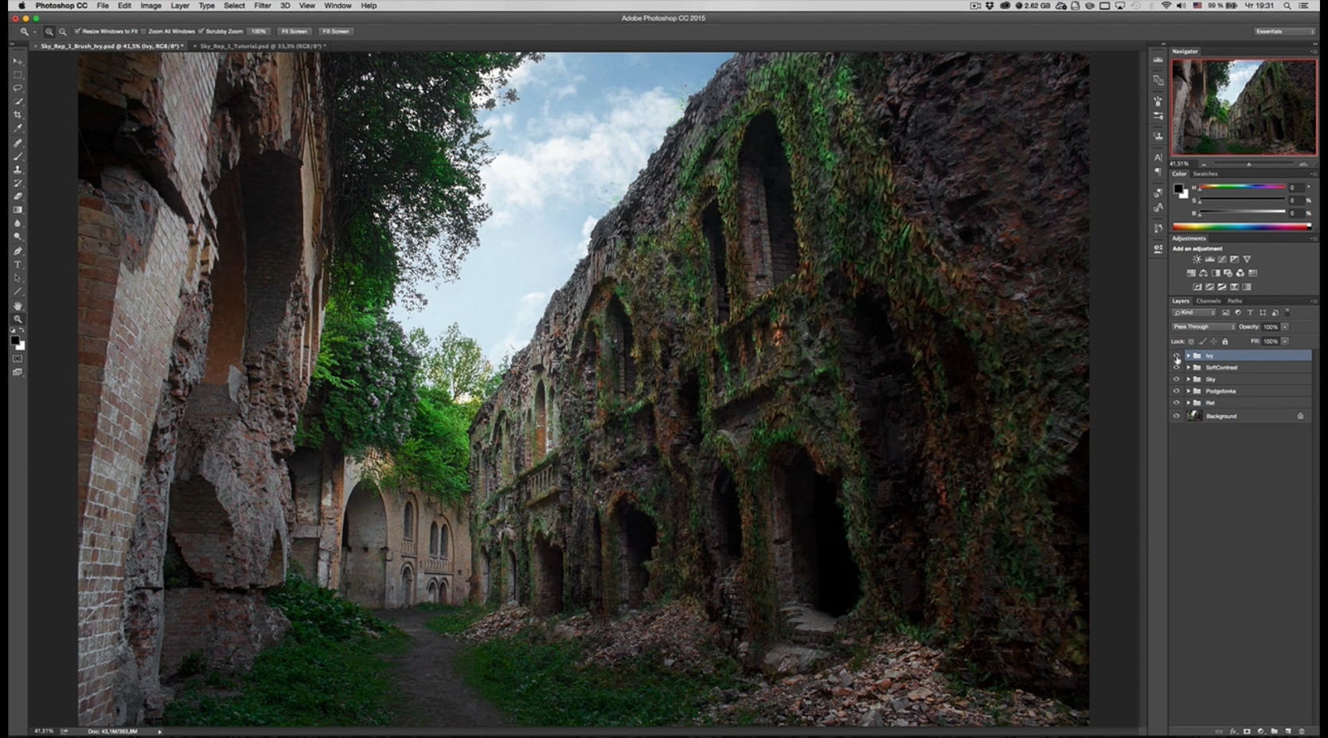Select the Gradient tool
The height and width of the screenshot is (738, 1328).
[x=18, y=209]
